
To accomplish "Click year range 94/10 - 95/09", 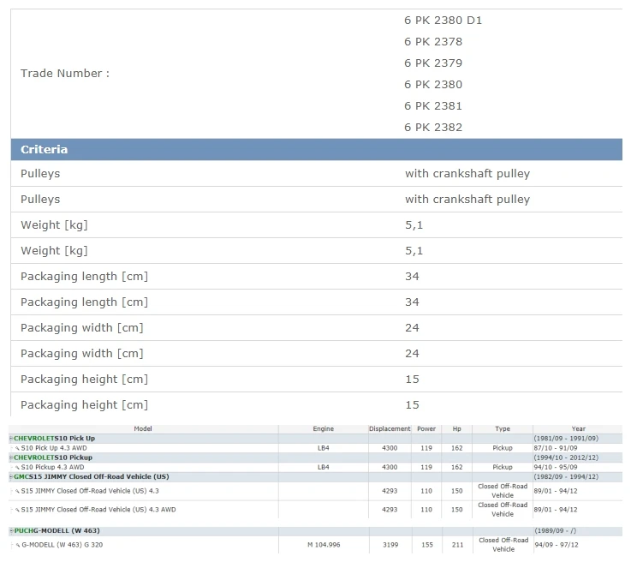I will click(x=556, y=468).
